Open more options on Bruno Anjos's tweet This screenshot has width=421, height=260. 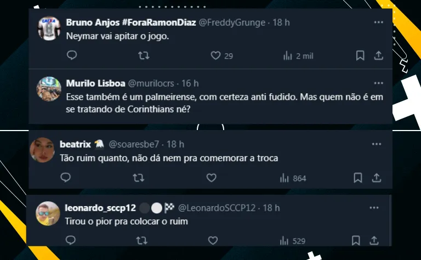(x=378, y=22)
